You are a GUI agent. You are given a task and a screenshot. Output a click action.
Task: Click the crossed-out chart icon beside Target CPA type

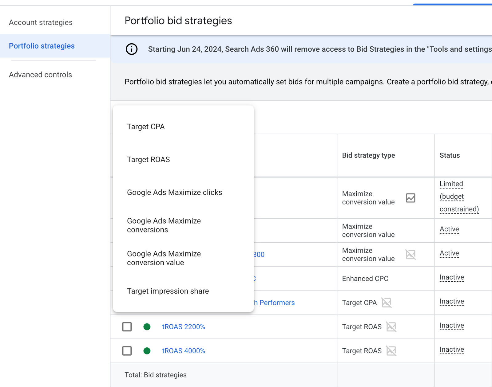pos(387,303)
